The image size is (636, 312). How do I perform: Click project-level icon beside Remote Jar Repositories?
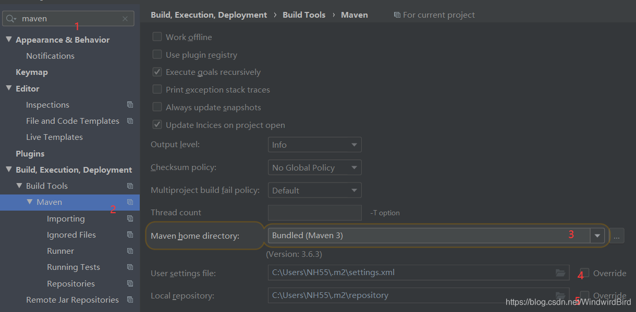[x=130, y=300]
